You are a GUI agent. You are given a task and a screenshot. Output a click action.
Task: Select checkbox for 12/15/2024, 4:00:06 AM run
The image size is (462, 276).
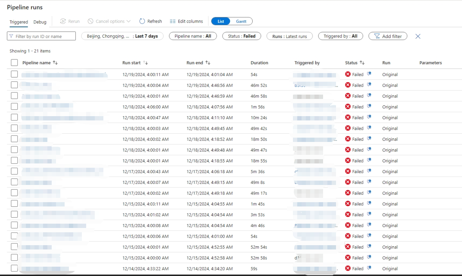[x=14, y=236]
